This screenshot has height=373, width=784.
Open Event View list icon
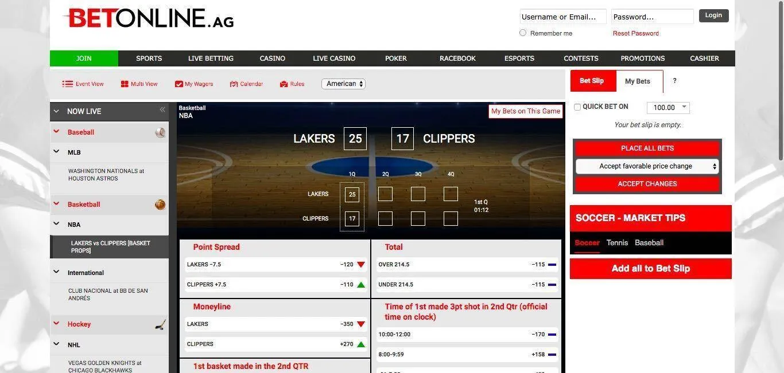(68, 84)
